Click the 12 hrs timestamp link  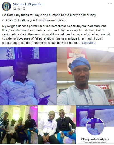[x=16, y=9]
